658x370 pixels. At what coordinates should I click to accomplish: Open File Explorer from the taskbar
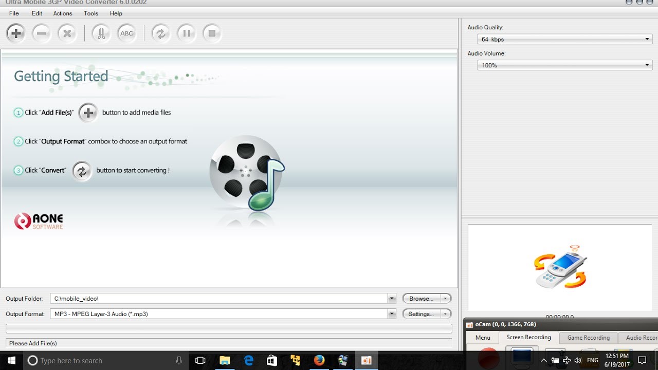coord(225,361)
